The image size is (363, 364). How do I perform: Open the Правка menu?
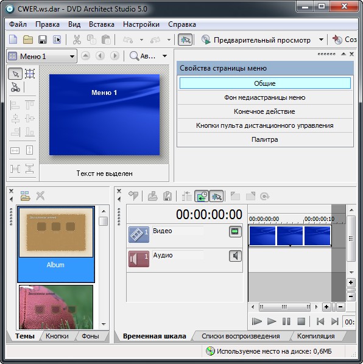[48, 24]
